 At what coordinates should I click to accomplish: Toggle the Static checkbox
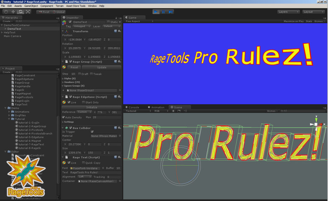108,22
